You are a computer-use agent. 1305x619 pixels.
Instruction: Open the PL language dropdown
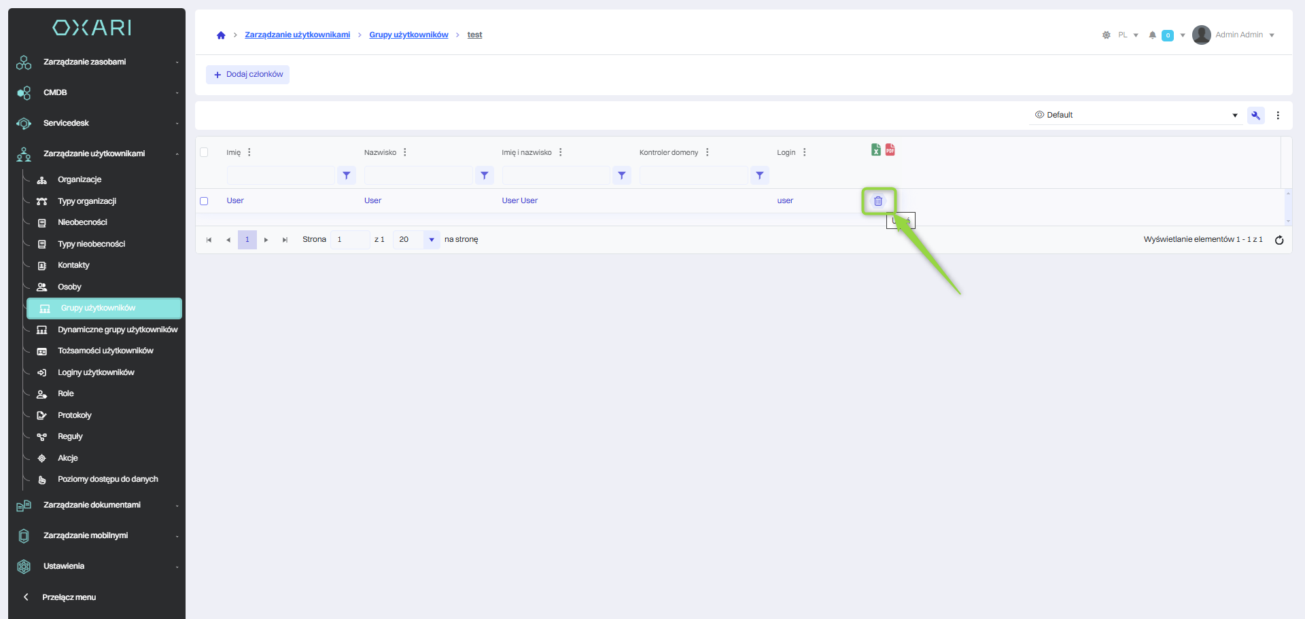(1128, 35)
